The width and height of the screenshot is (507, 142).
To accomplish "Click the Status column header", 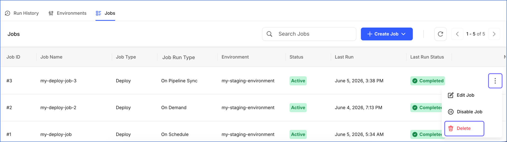I will 296,57.
